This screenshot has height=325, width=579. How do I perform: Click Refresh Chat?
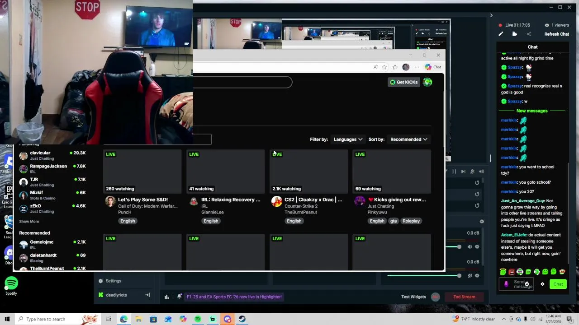pos(556,34)
